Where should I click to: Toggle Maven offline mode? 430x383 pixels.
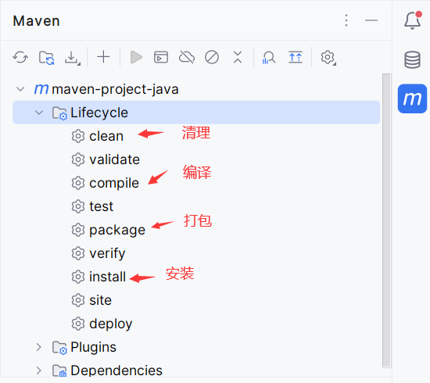coord(187,57)
